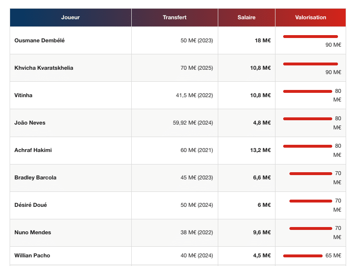Click Dembélé's red valuation bar
The height and width of the screenshot is (266, 350).
coord(310,37)
